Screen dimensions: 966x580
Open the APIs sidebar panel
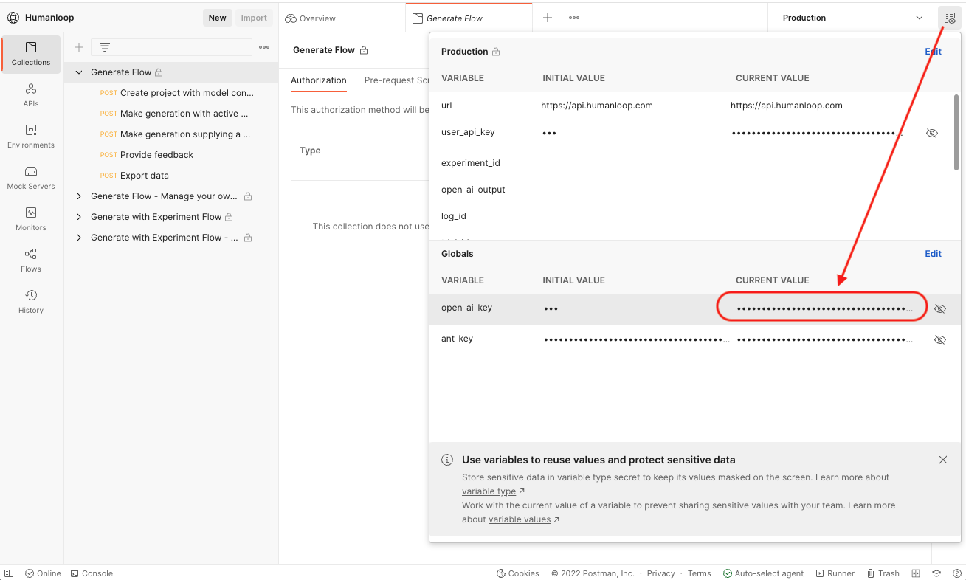tap(31, 95)
